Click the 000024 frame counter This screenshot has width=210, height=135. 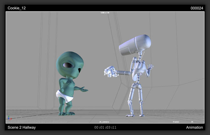click(197, 8)
